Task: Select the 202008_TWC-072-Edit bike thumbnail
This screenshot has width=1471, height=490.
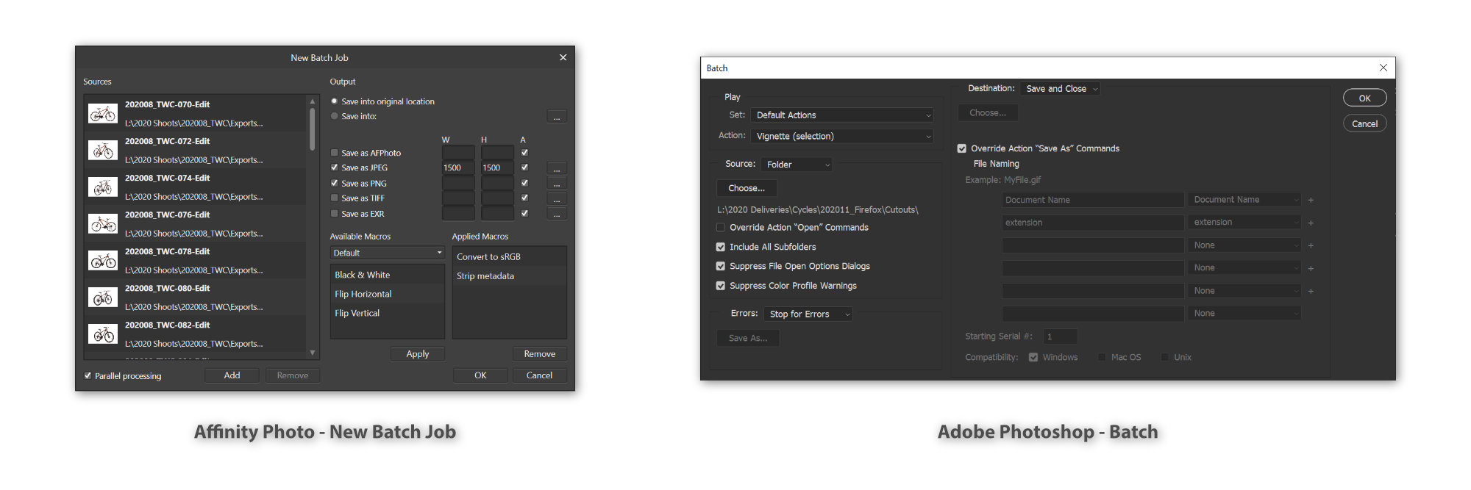Action: coord(103,151)
